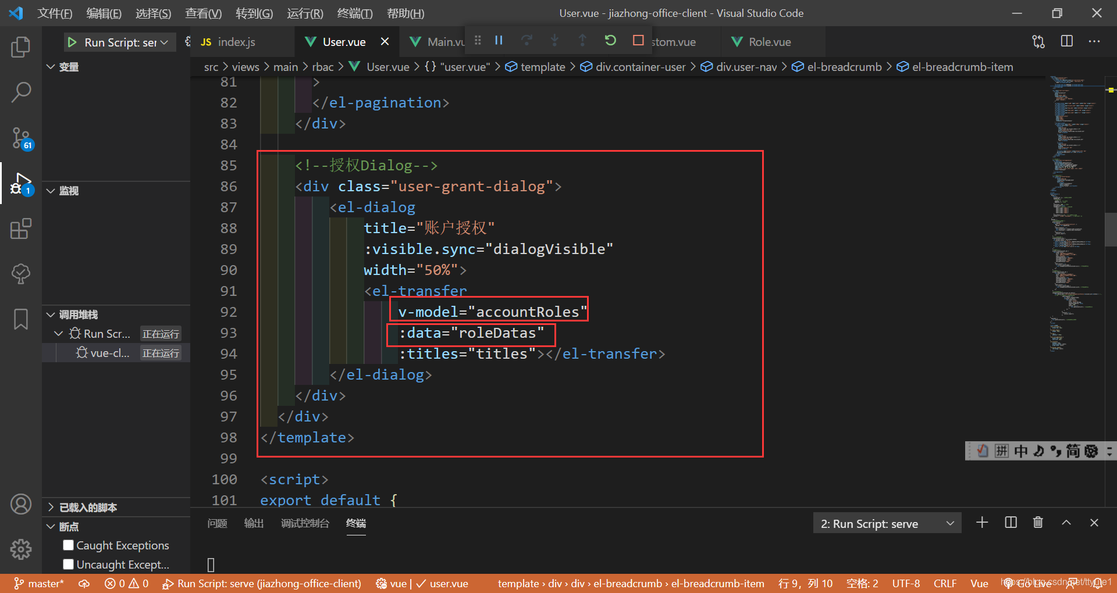Switch to the 输出 (Output) panel tab
This screenshot has height=593, width=1117.
tap(254, 523)
